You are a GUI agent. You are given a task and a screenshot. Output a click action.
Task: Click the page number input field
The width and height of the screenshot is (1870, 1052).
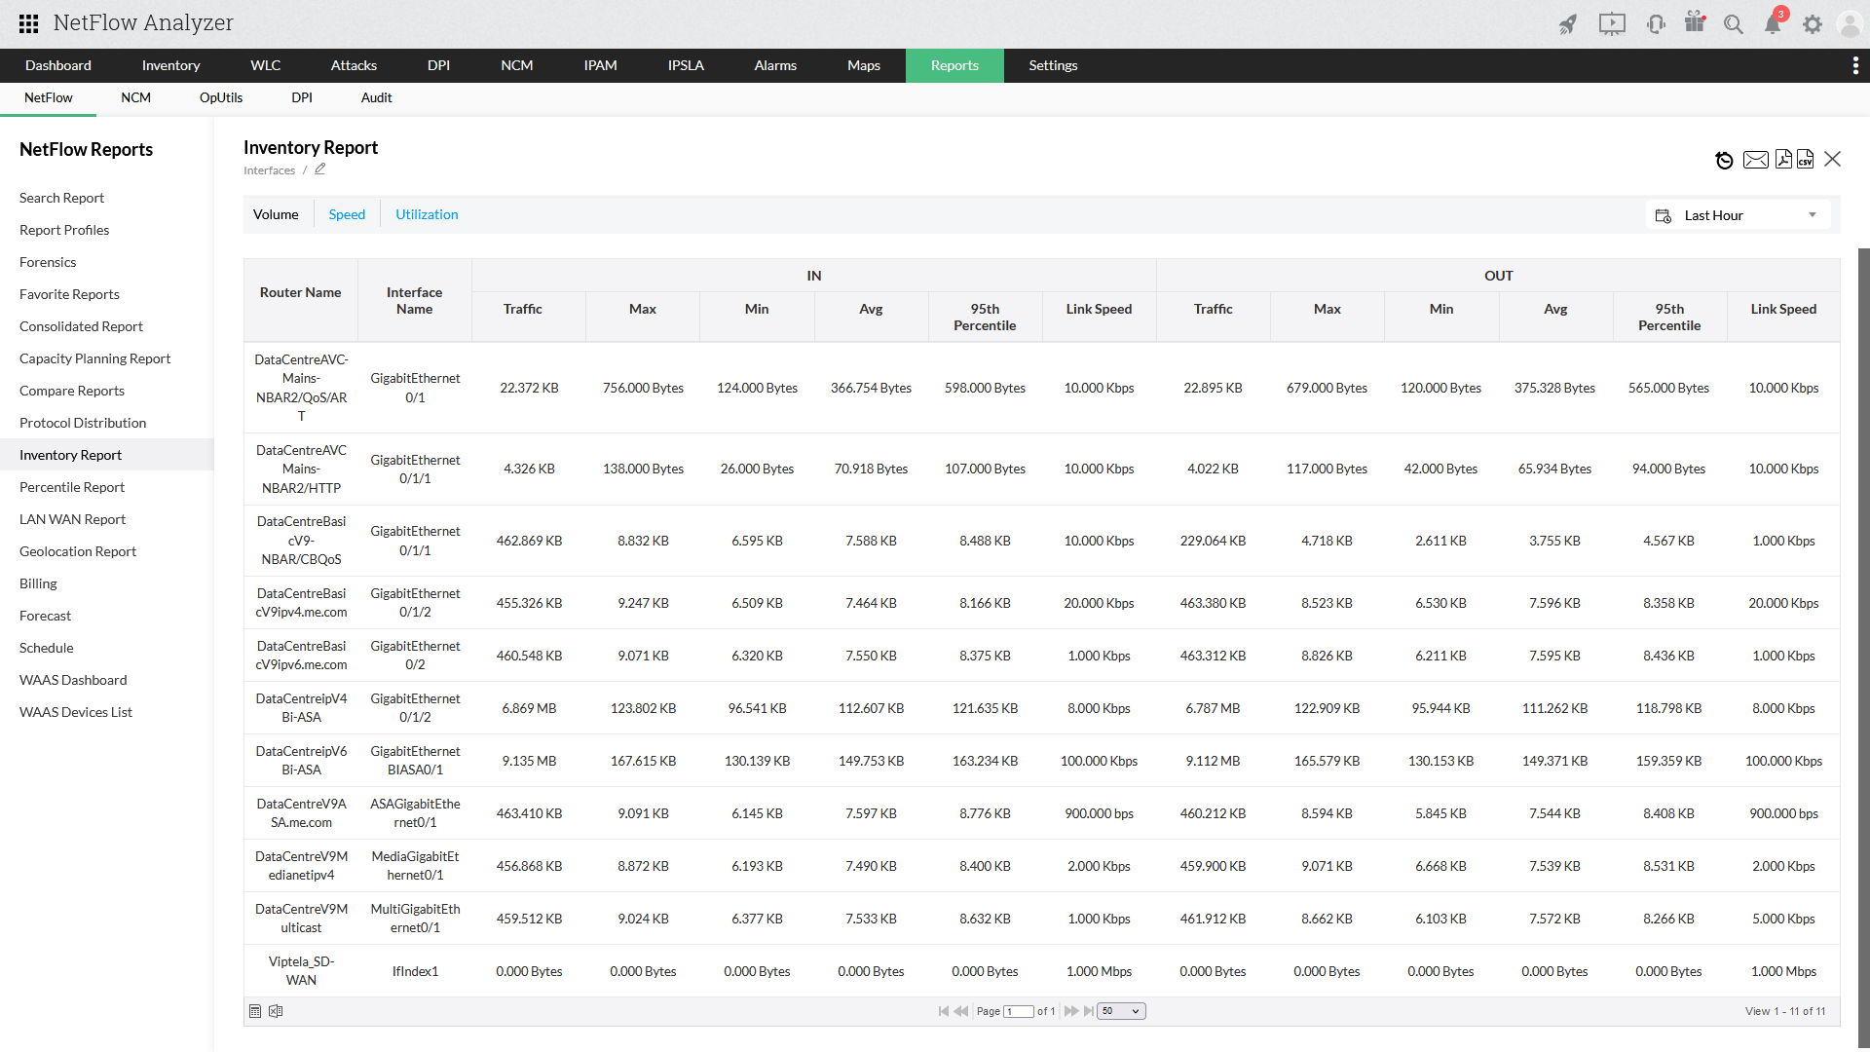[1019, 1011]
